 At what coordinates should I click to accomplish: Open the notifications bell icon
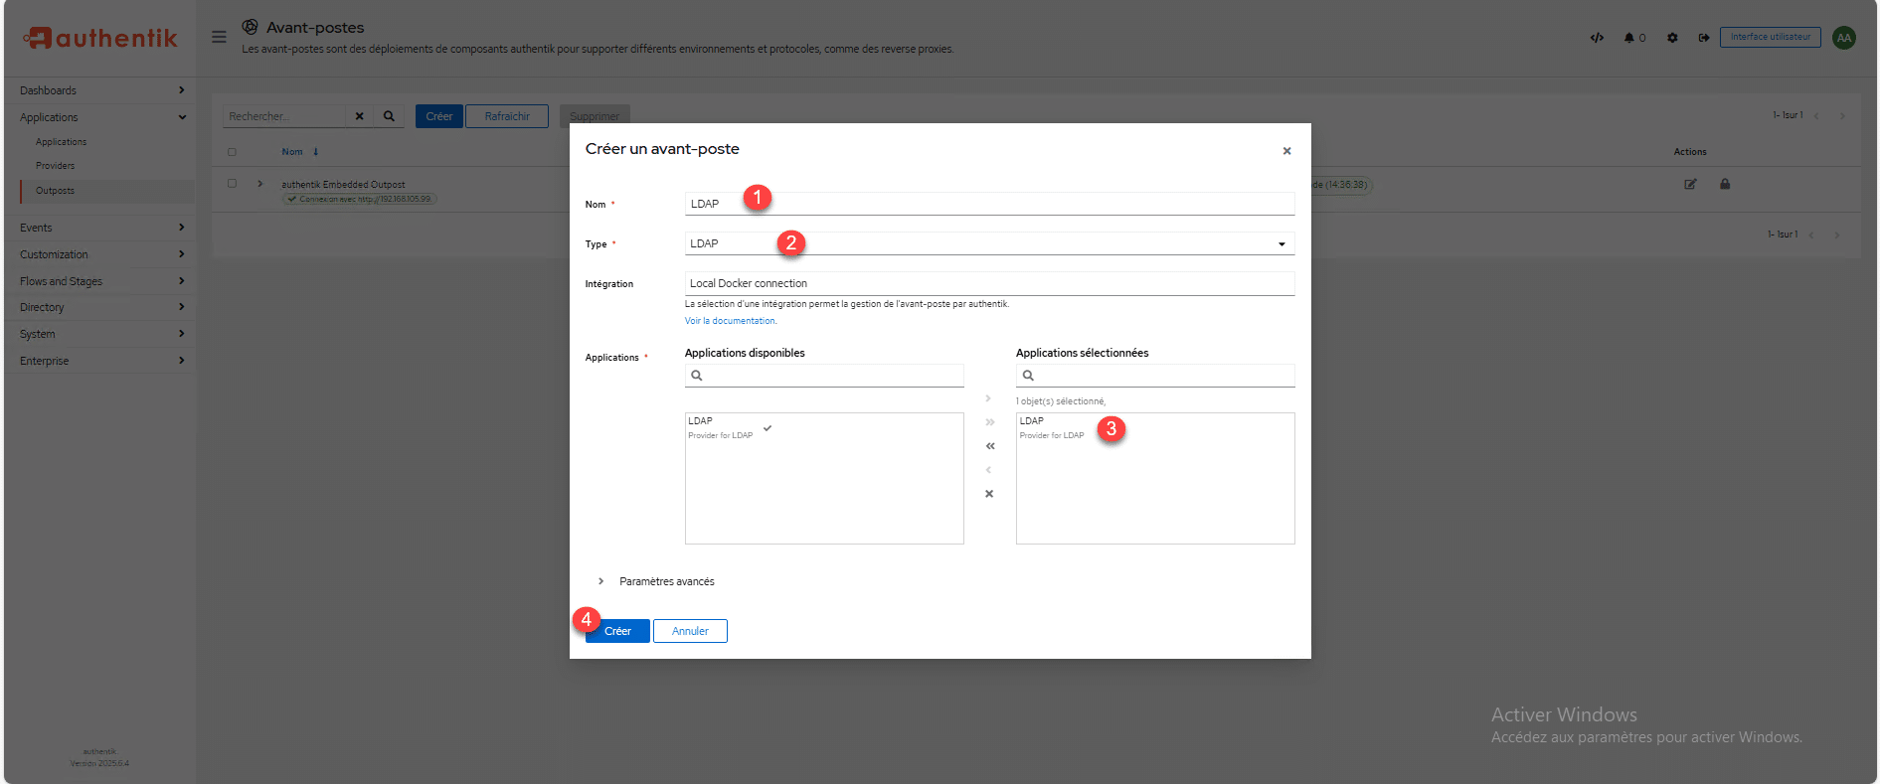coord(1629,38)
